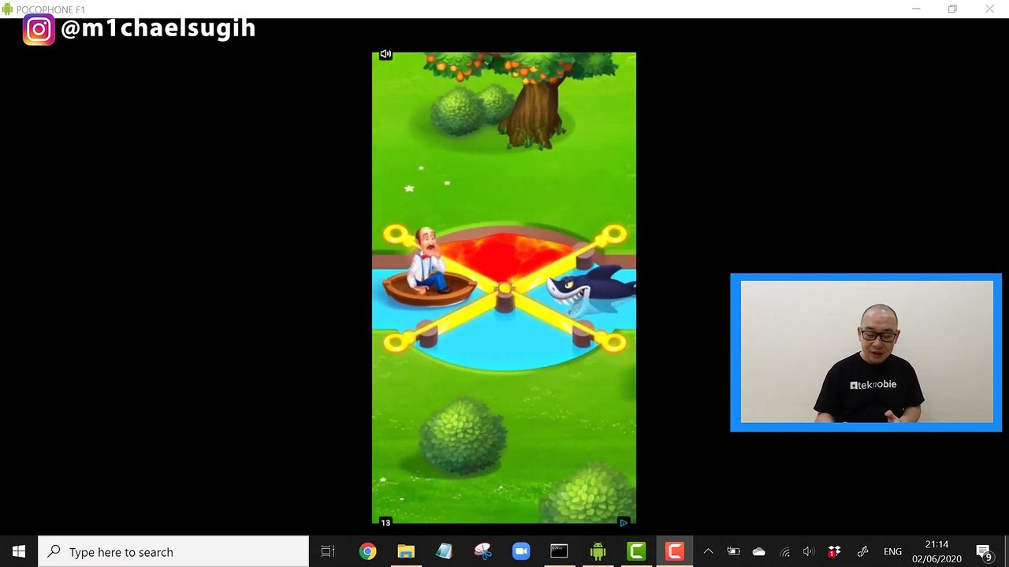Image resolution: width=1009 pixels, height=567 pixels.
Task: Pull the top-left golden pin ring
Action: 396,235
